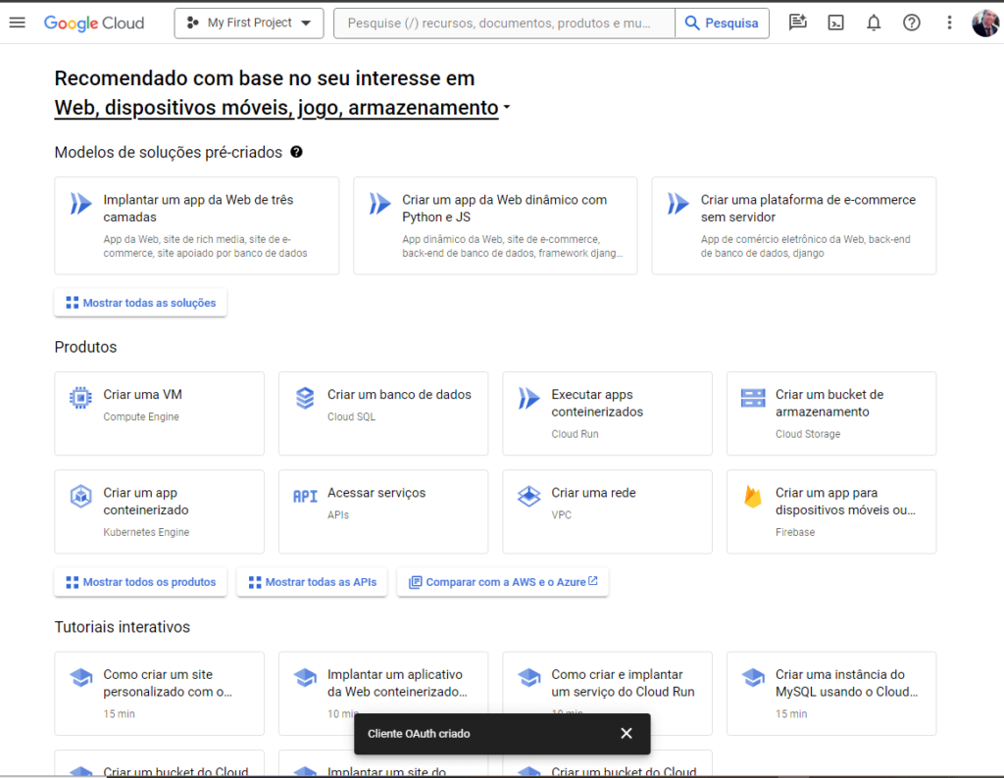This screenshot has height=778, width=1004.
Task: Click Mostrar todas as soluções button
Action: pos(140,303)
